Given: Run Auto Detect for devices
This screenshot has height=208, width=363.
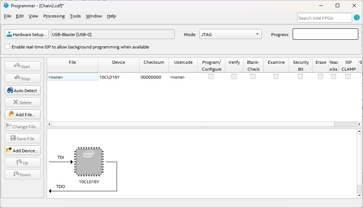Looking at the screenshot, I should (x=23, y=90).
